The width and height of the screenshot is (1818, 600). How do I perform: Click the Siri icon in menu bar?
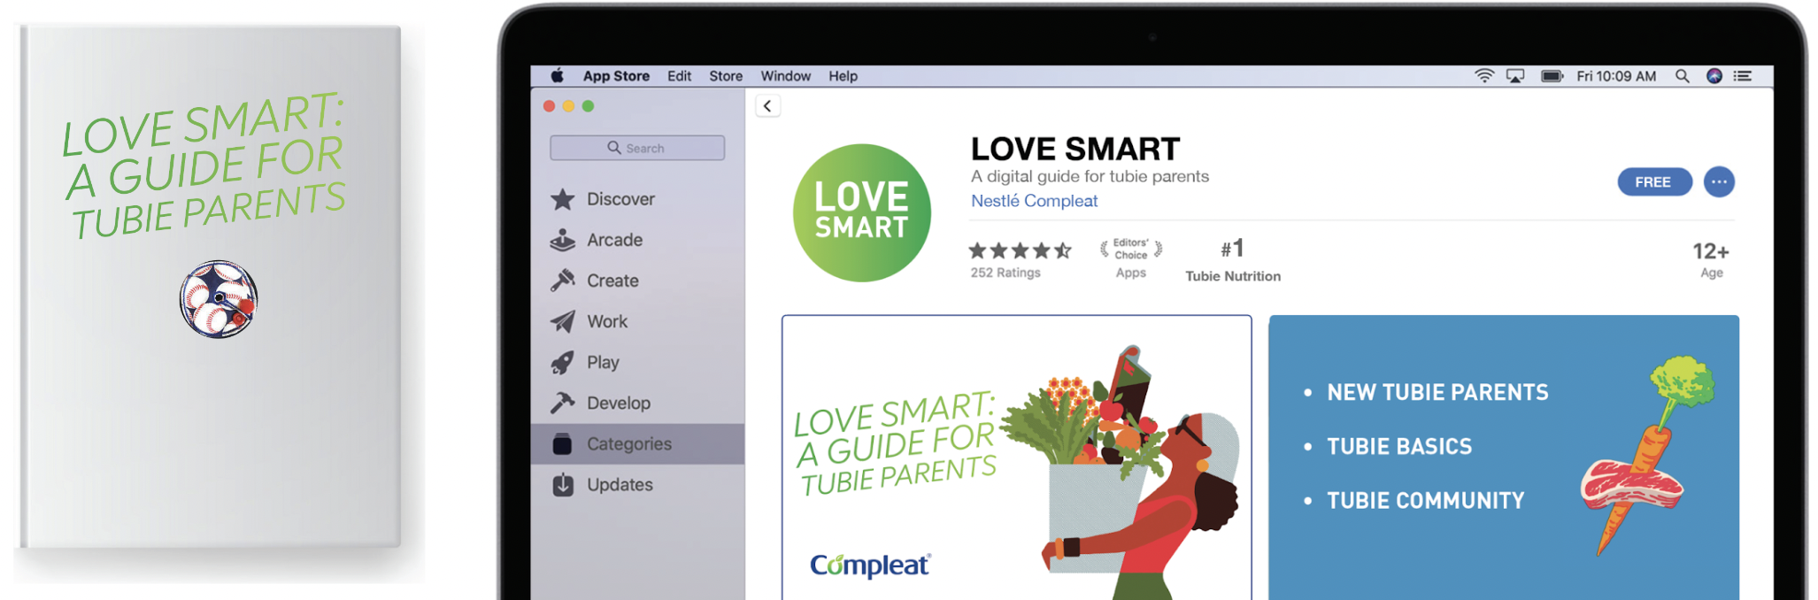click(1714, 76)
